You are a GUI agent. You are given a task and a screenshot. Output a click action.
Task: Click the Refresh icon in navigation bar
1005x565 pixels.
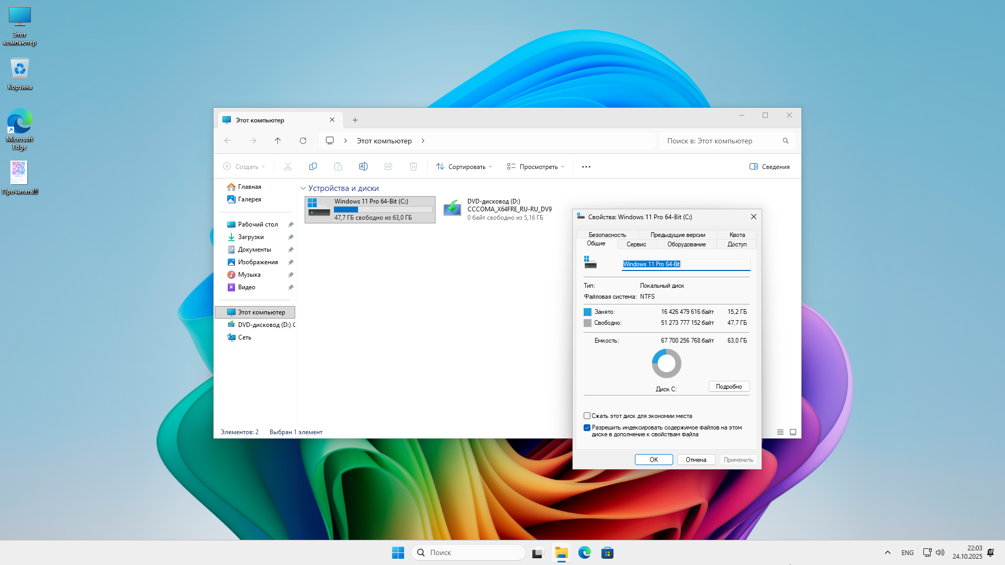click(x=303, y=141)
